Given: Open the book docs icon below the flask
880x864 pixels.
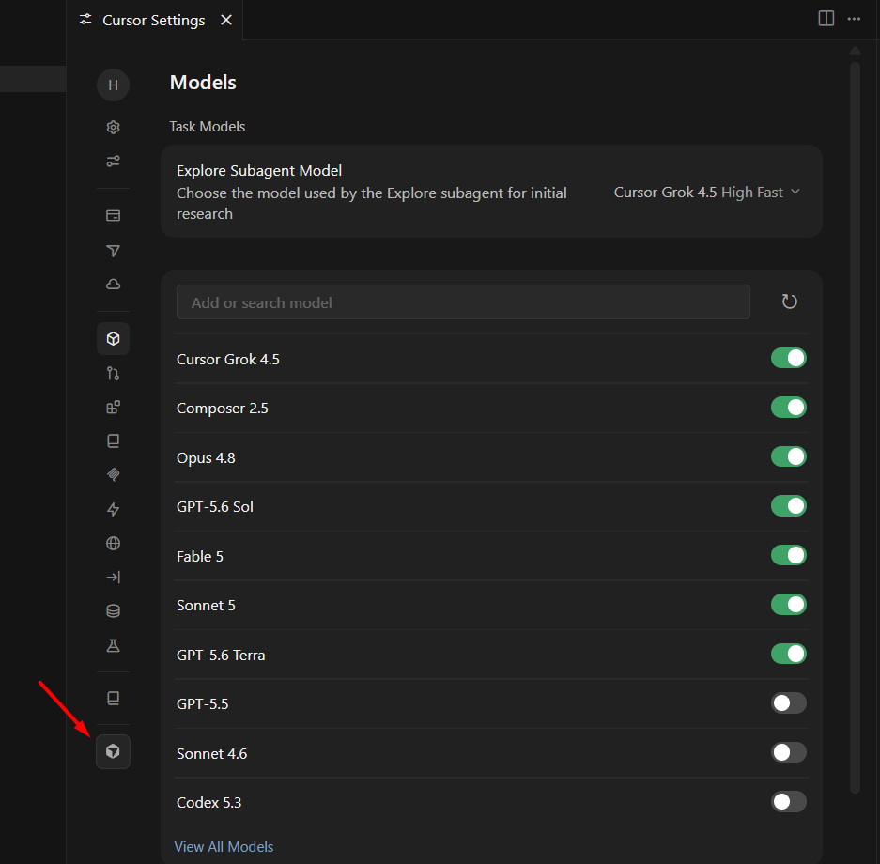Looking at the screenshot, I should pos(113,699).
